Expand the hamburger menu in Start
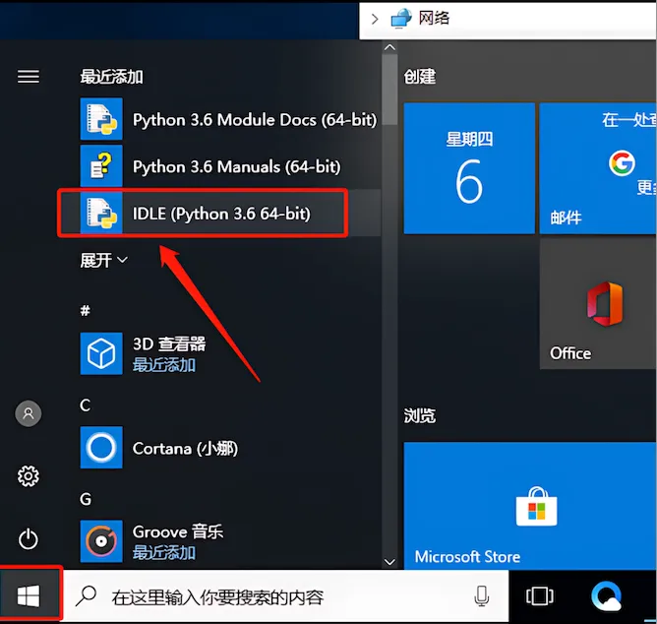Viewport: 657px width, 624px height. pyautogui.click(x=29, y=77)
